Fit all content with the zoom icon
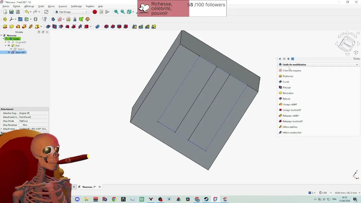Image resolution: width=361 pixels, height=203 pixels. (116, 12)
